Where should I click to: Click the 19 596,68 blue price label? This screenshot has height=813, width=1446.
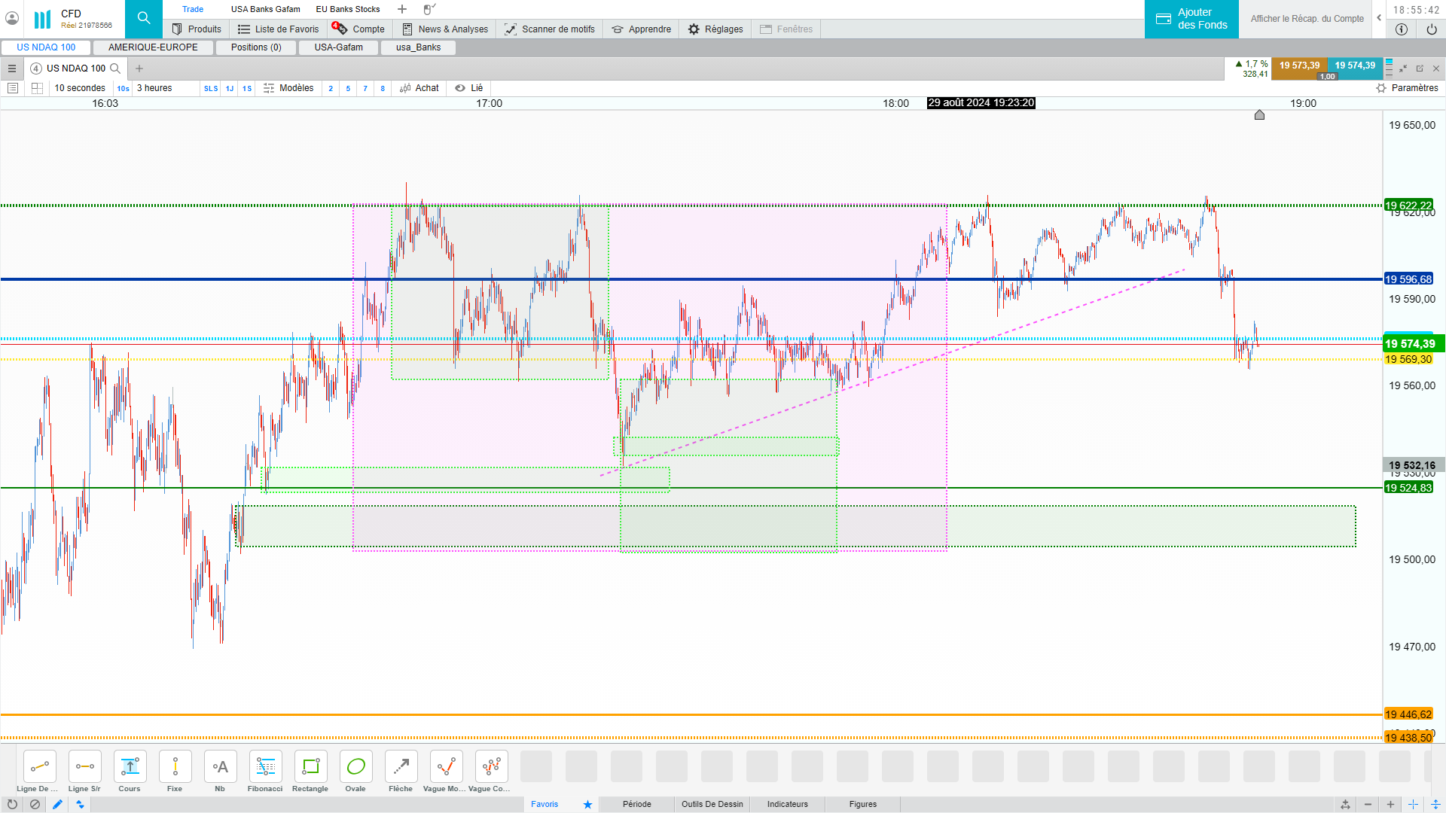[1408, 279]
